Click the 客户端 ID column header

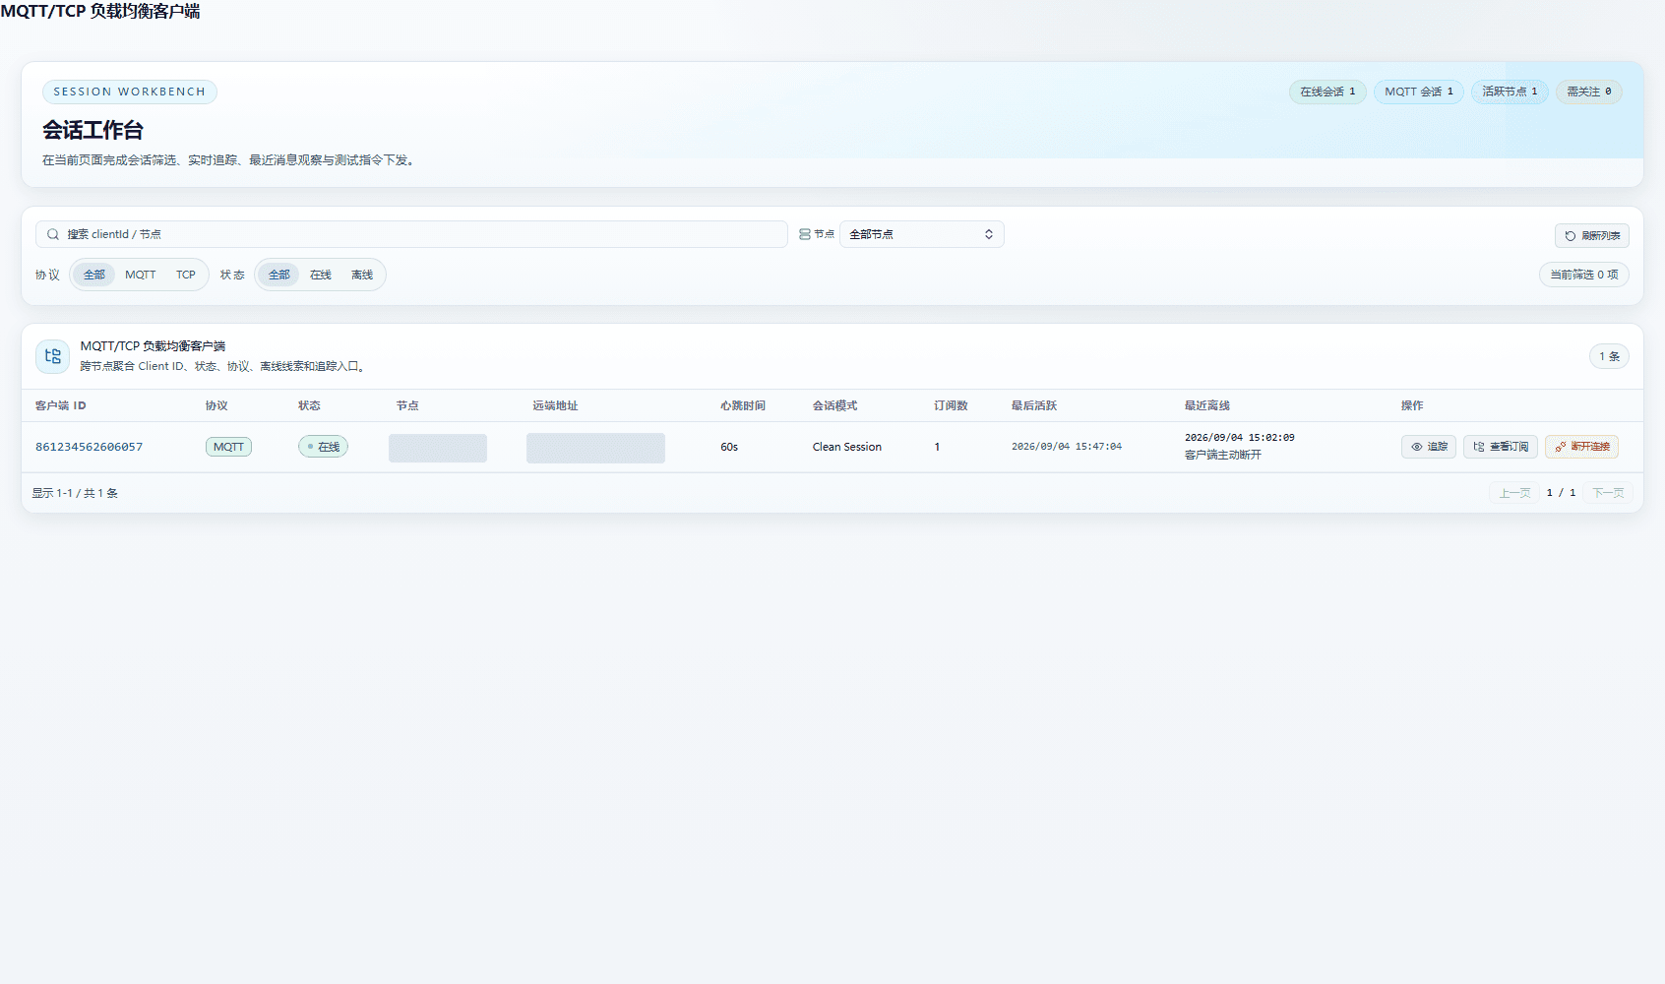[x=61, y=405]
